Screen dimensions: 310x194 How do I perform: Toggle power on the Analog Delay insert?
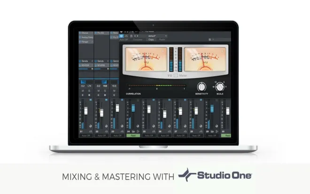[x=80, y=37]
